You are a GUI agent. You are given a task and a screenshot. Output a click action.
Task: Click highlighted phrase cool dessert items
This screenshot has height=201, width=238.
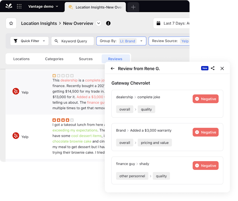pyautogui.click(x=86, y=136)
